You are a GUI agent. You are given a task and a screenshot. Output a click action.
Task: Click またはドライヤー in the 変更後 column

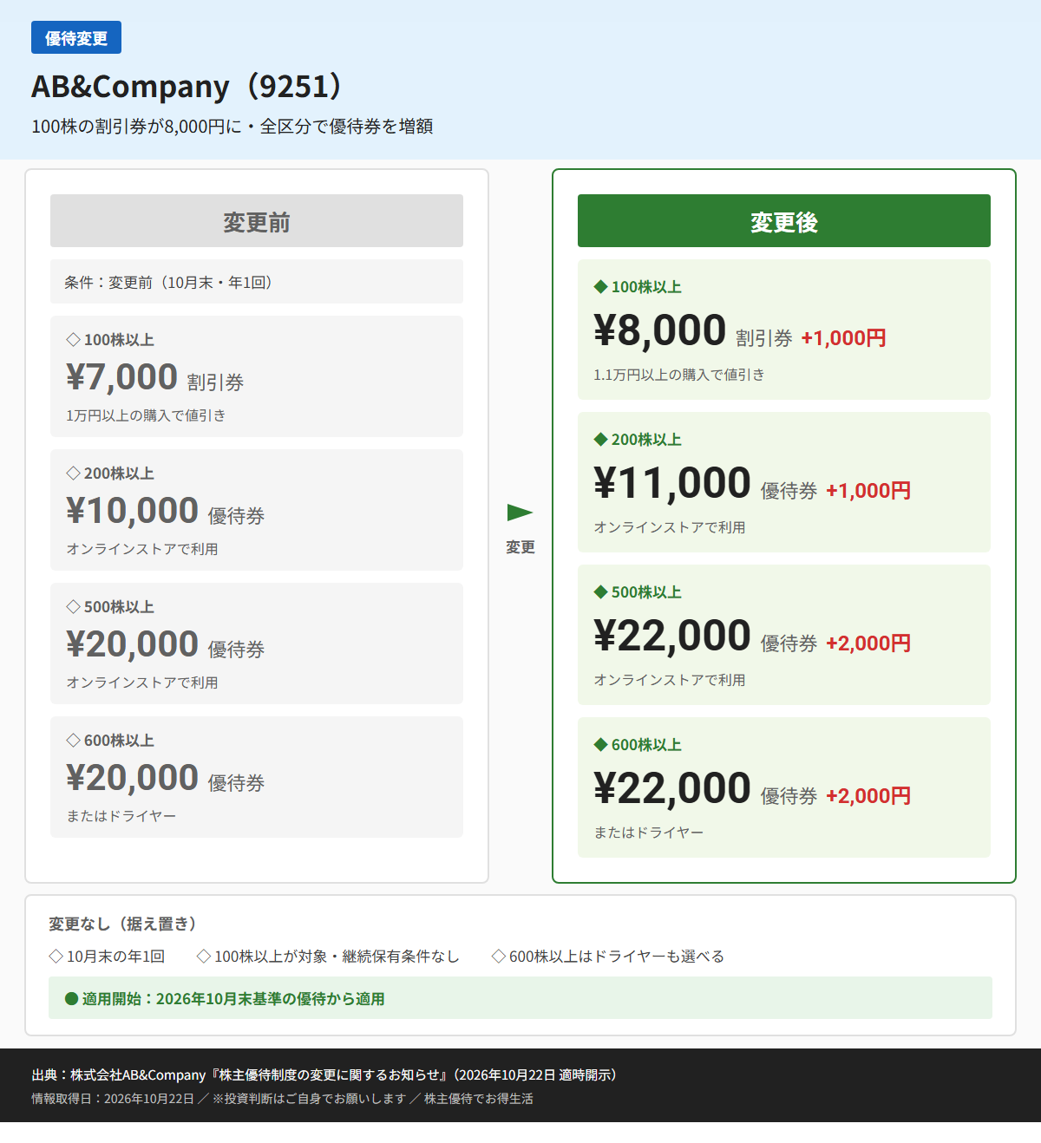(649, 833)
